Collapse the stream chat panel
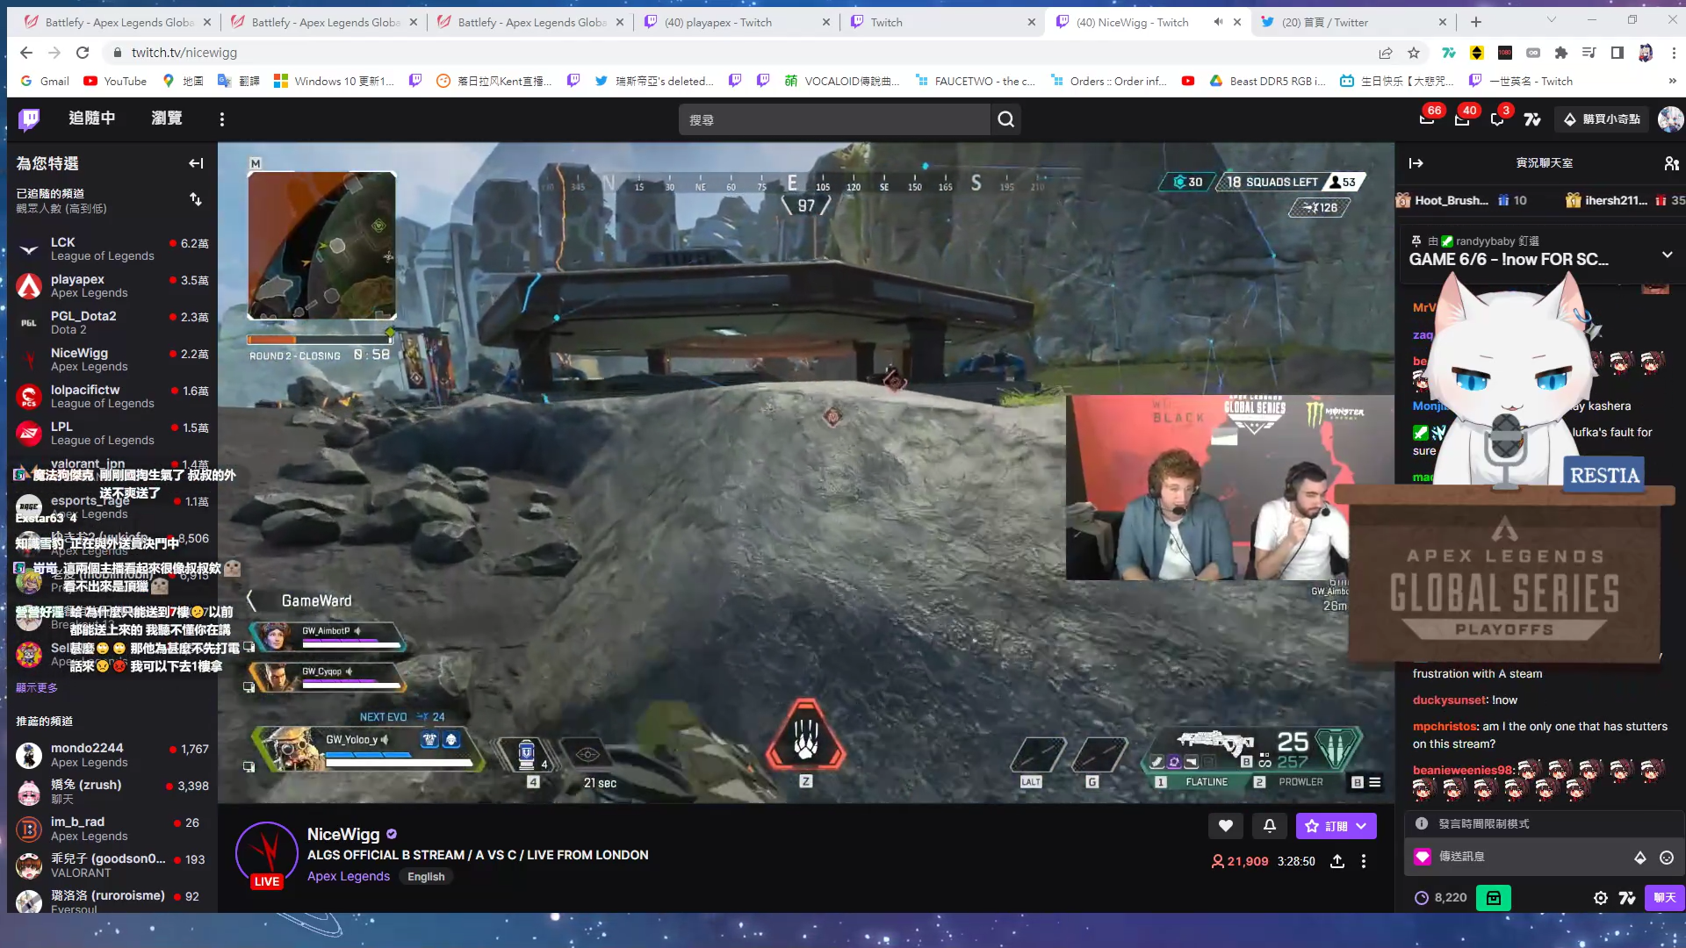1686x948 pixels. tap(1416, 163)
